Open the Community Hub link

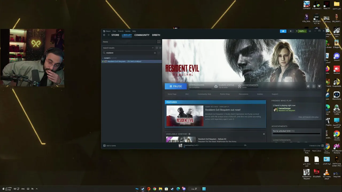click(x=204, y=94)
